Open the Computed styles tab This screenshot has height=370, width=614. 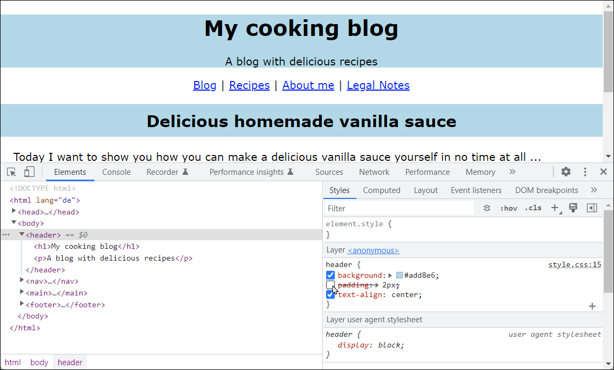pyautogui.click(x=381, y=190)
